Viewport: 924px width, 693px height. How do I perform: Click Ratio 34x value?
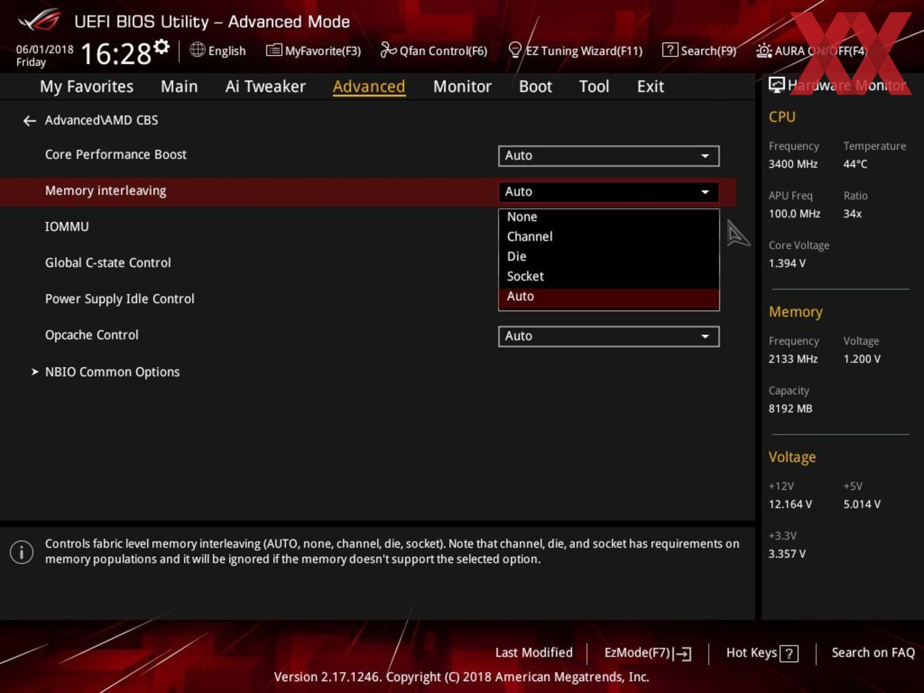[853, 213]
